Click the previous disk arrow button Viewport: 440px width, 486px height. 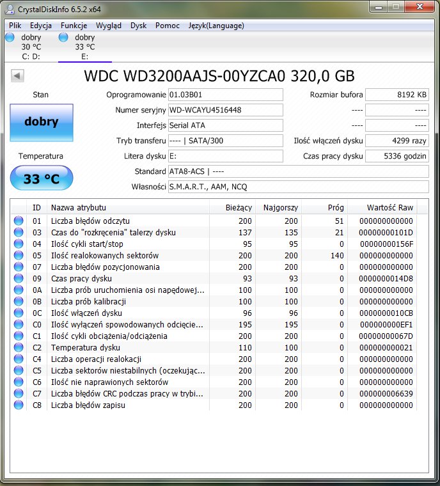[x=17, y=75]
